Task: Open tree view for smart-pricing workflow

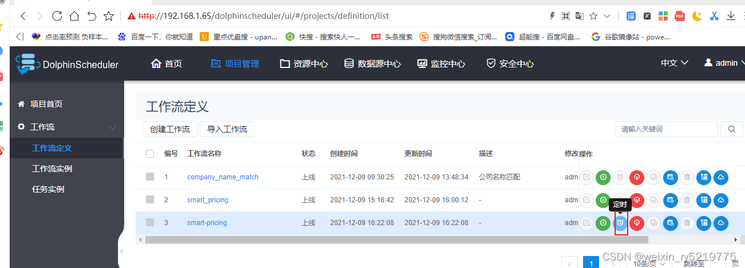Action: pyautogui.click(x=704, y=223)
